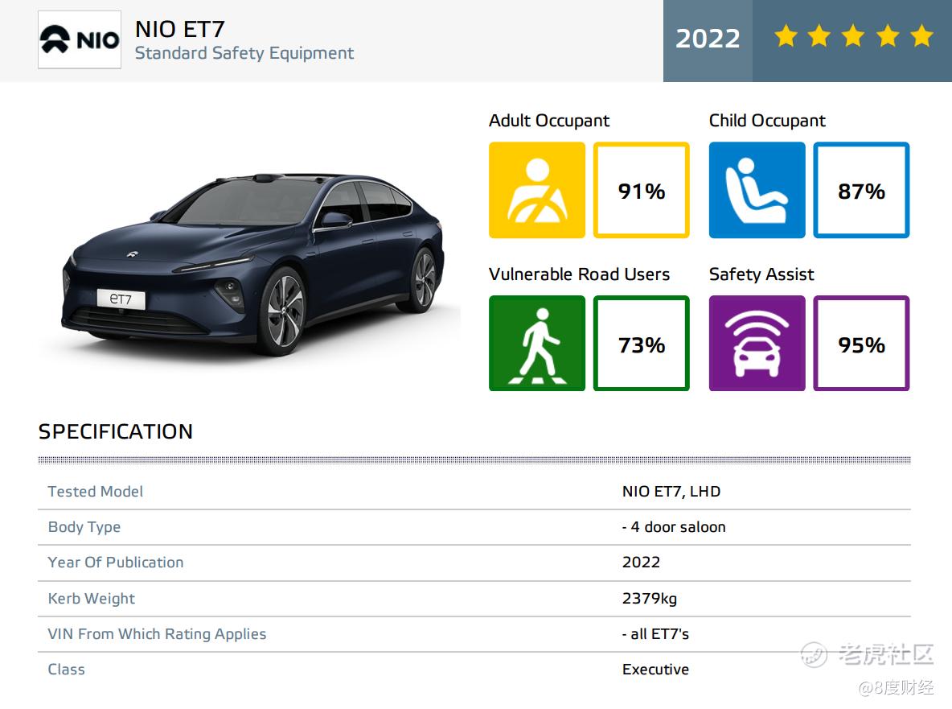Click the 4 door saloon value
This screenshot has height=709, width=952.
point(674,527)
